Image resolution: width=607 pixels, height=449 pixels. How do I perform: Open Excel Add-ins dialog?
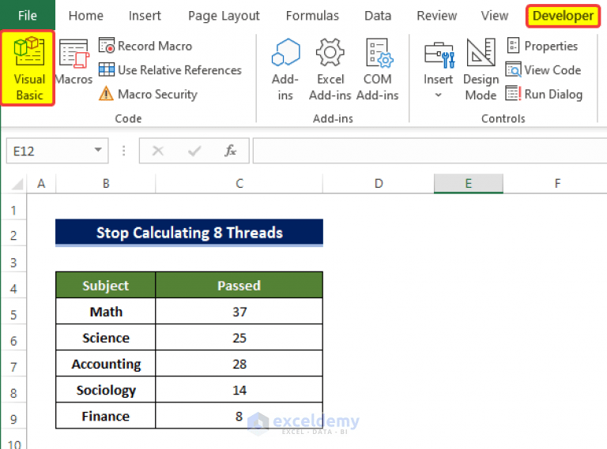point(330,69)
